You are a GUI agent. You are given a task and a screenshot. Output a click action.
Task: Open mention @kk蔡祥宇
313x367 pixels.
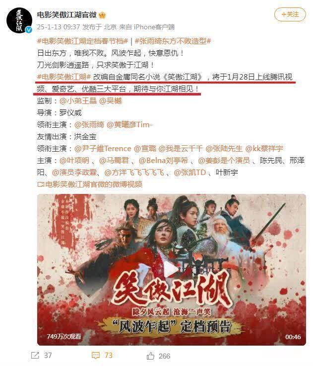(x=264, y=149)
